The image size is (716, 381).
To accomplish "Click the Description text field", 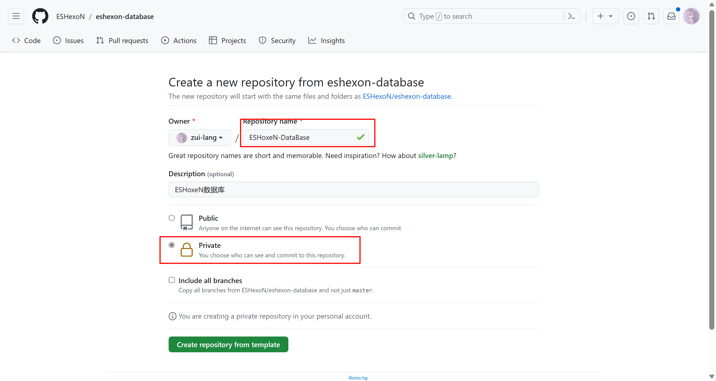I will [x=354, y=189].
